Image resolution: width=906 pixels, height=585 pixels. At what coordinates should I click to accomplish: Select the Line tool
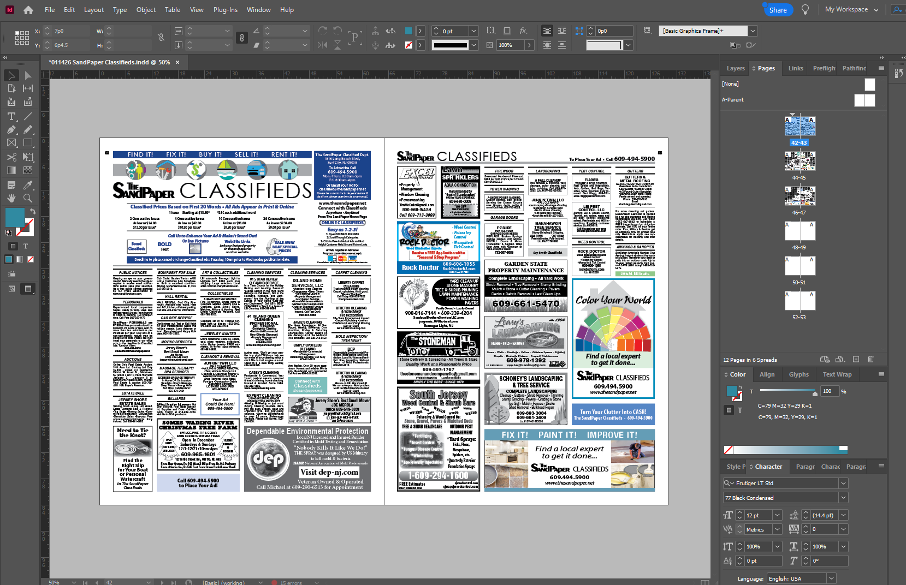[x=28, y=116]
